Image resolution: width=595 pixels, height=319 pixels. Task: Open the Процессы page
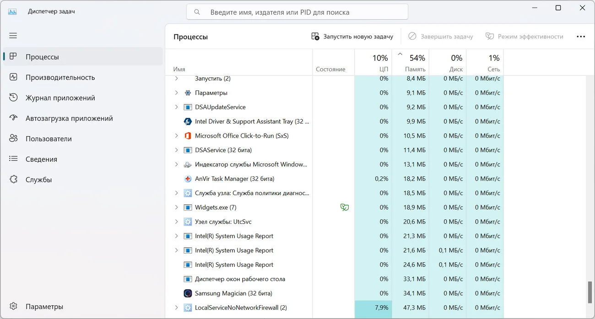[x=83, y=57]
